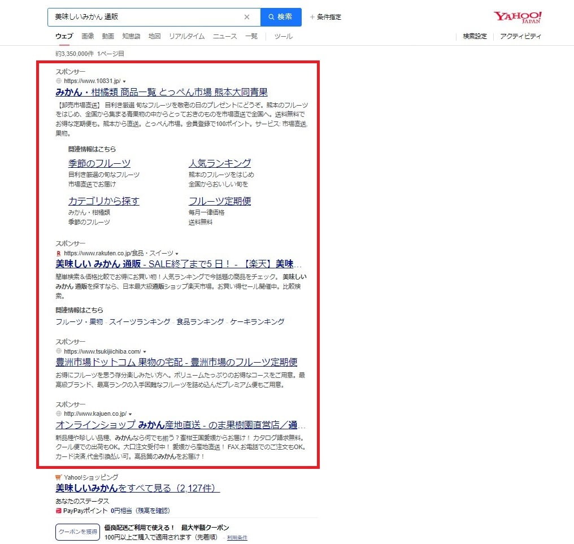Click the 残高を確認 balance link
This screenshot has width=574, height=544.
point(153,511)
